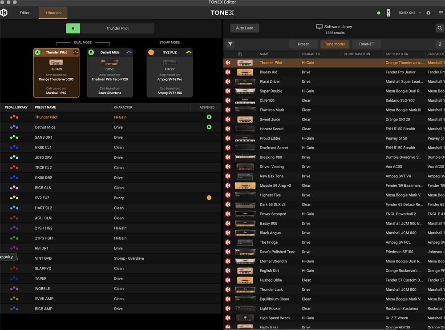The height and width of the screenshot is (330, 445).
Task: Click the IK Multimedia logo at top left
Action: [4, 13]
